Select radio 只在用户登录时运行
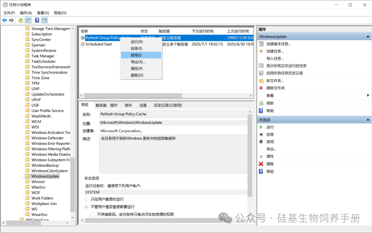 [x=86, y=199]
